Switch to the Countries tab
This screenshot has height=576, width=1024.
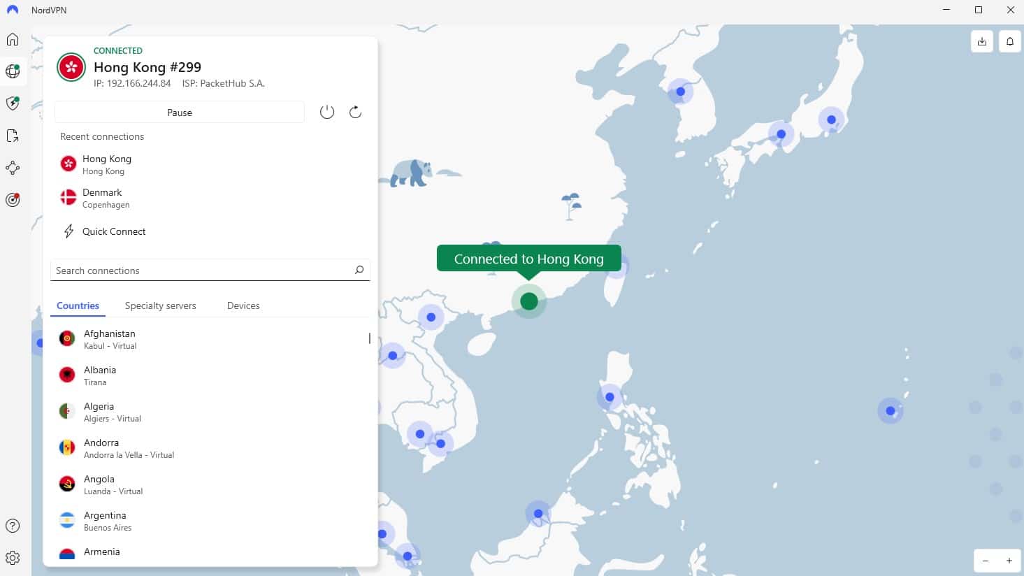(x=78, y=305)
